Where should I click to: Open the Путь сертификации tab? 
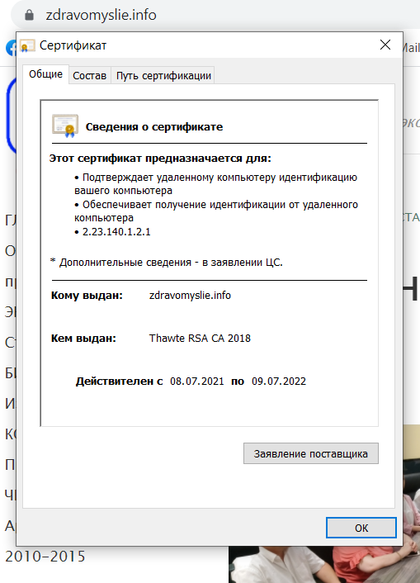tap(163, 76)
